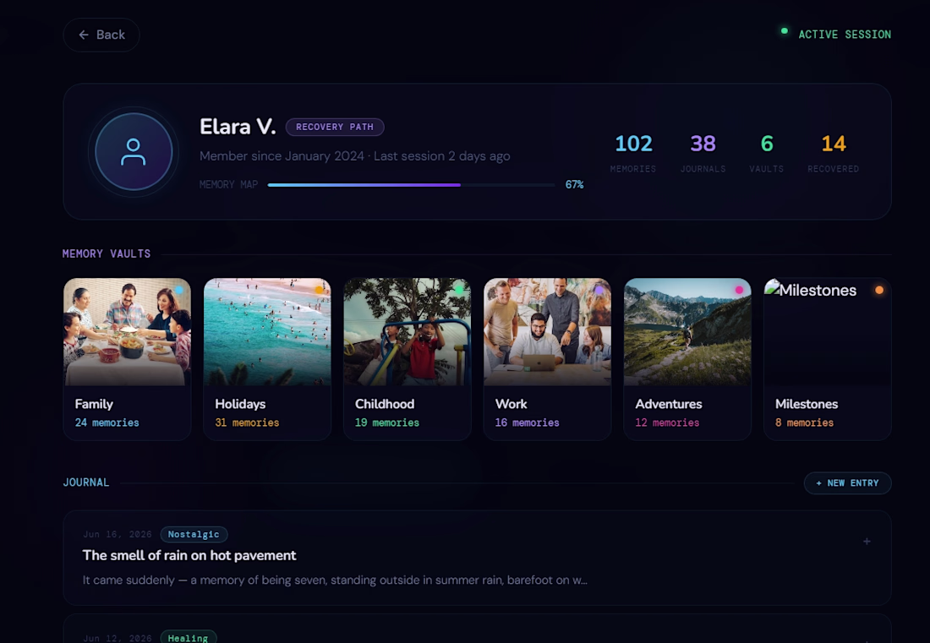The width and height of the screenshot is (930, 643).
Task: Click the 6 Vaults stat
Action: (766, 152)
